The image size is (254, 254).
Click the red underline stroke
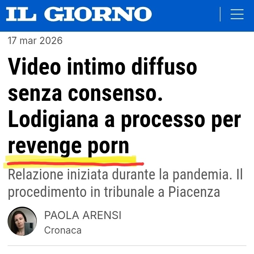point(75,164)
